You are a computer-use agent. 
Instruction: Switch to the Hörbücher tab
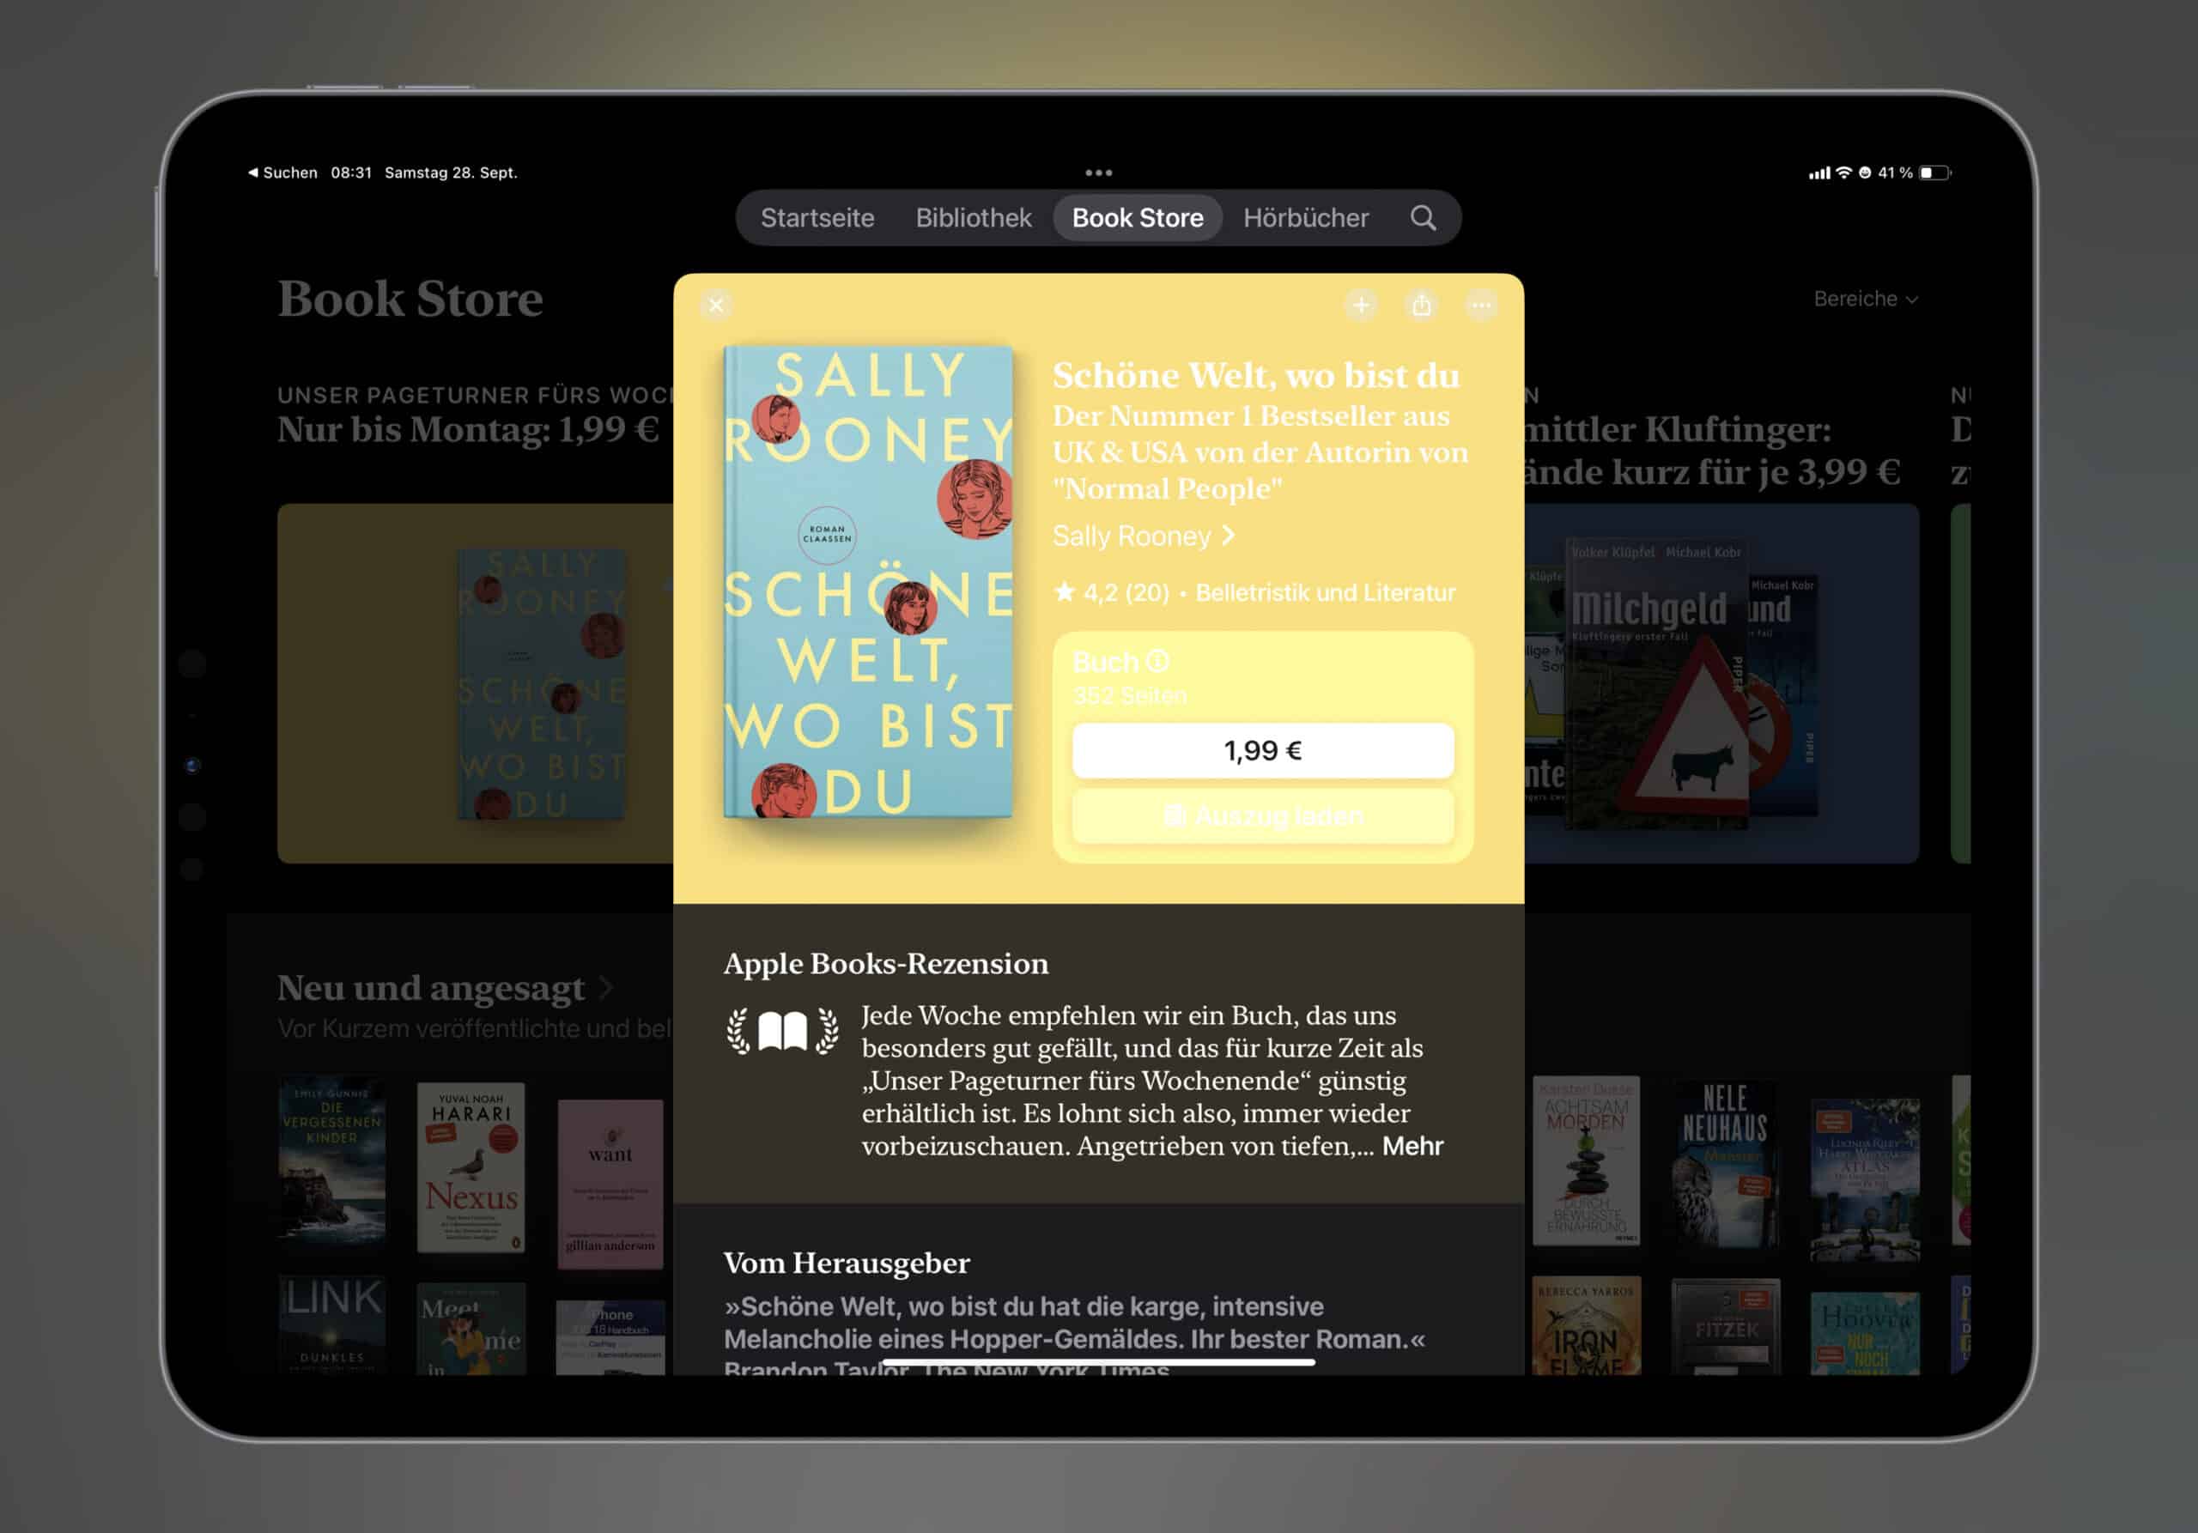[x=1306, y=218]
